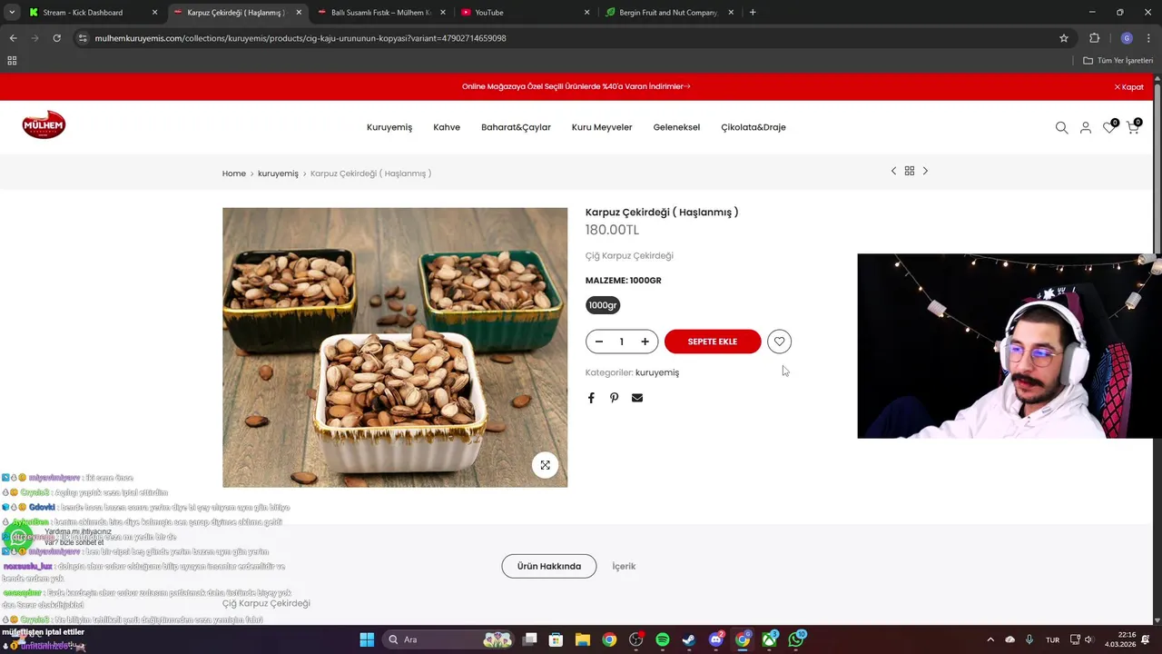Open Kuruyemiş navigation menu
Image resolution: width=1162 pixels, height=654 pixels.
(x=389, y=127)
